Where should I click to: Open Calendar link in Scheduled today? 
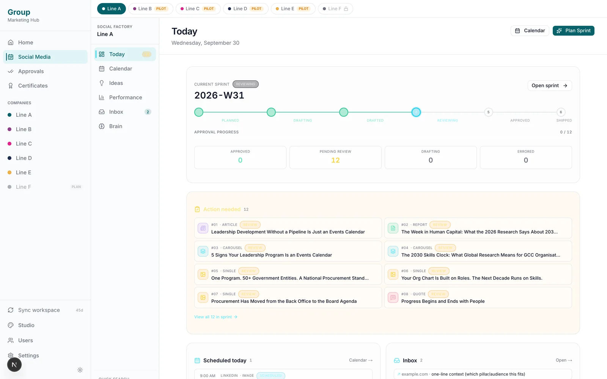pos(361,360)
